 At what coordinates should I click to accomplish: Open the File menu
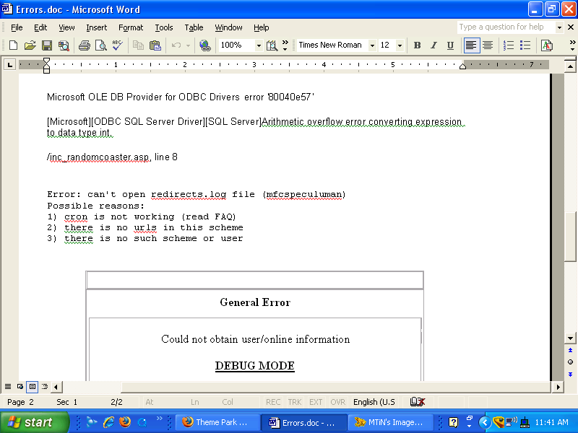point(17,27)
